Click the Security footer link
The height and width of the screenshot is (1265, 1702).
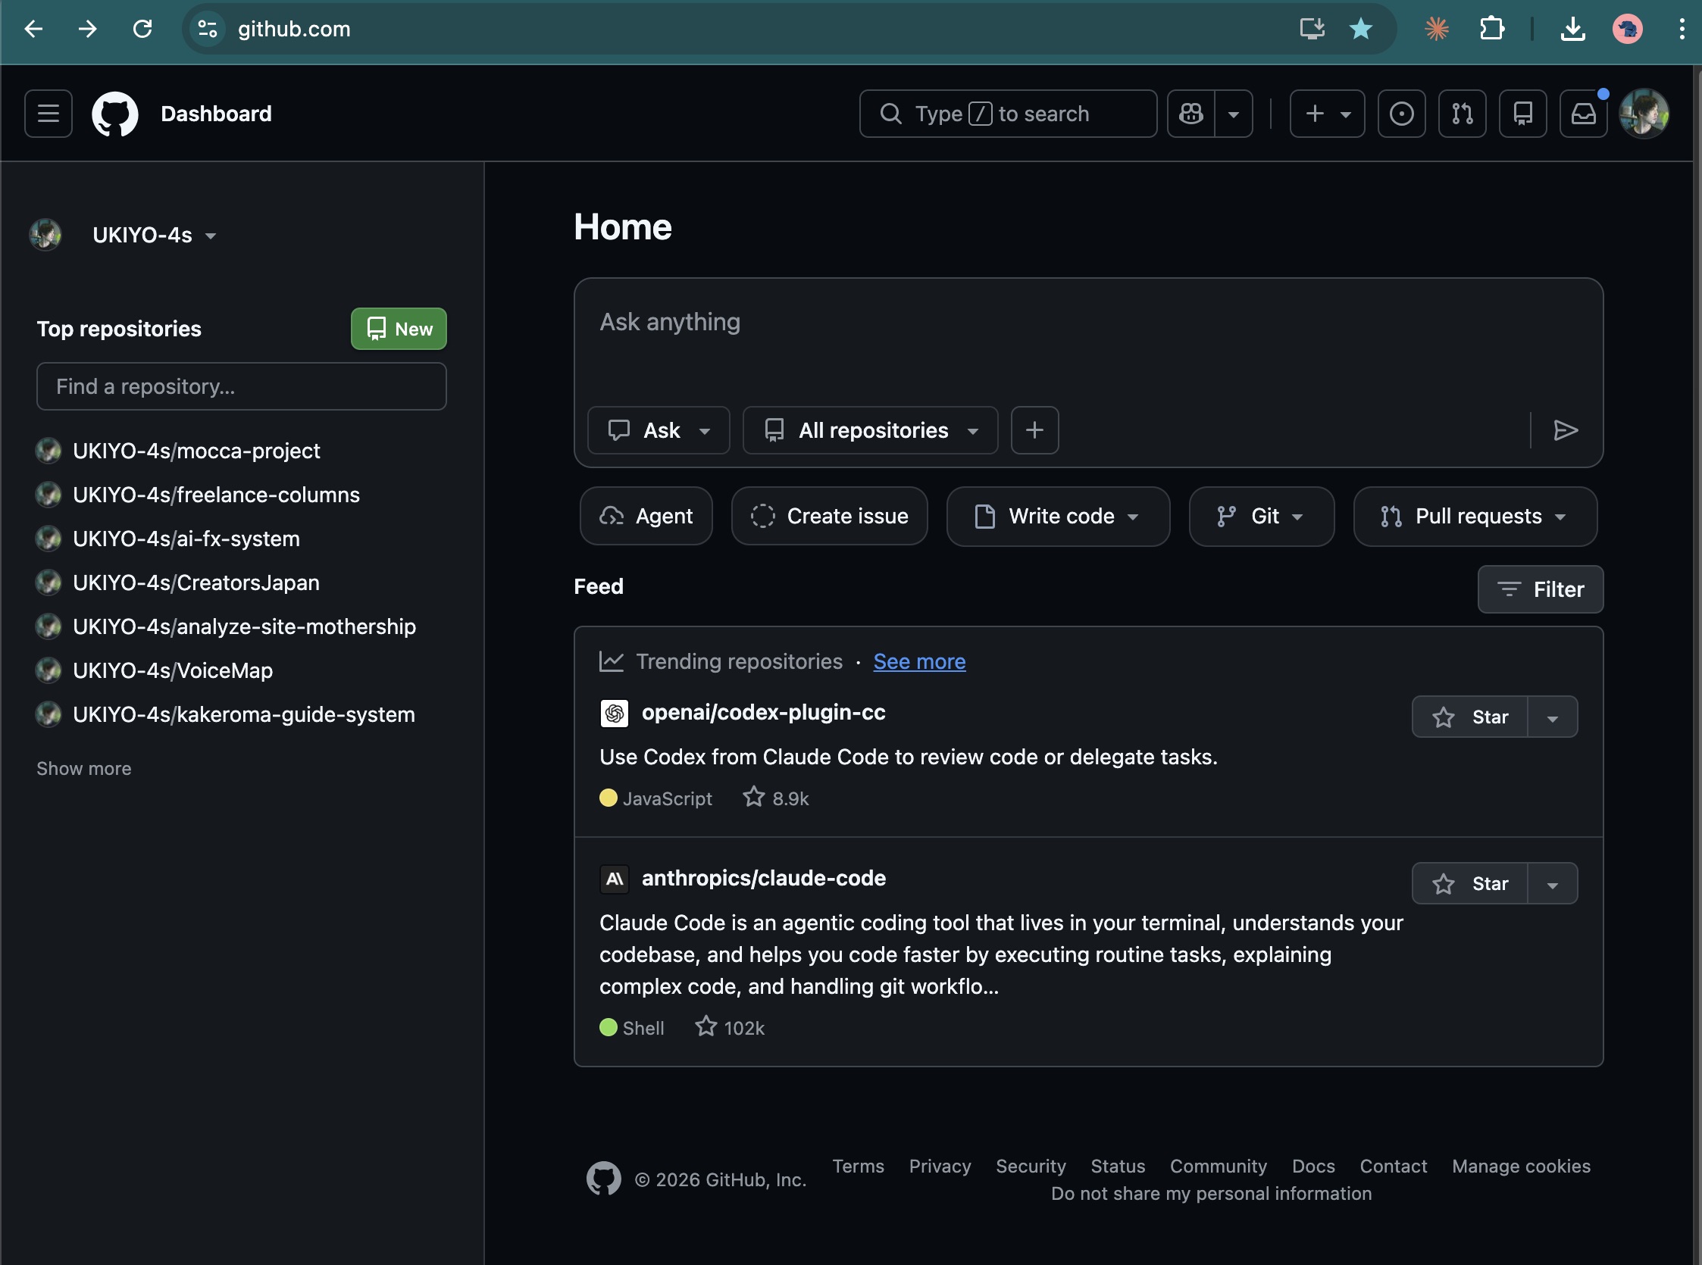tap(1031, 1167)
